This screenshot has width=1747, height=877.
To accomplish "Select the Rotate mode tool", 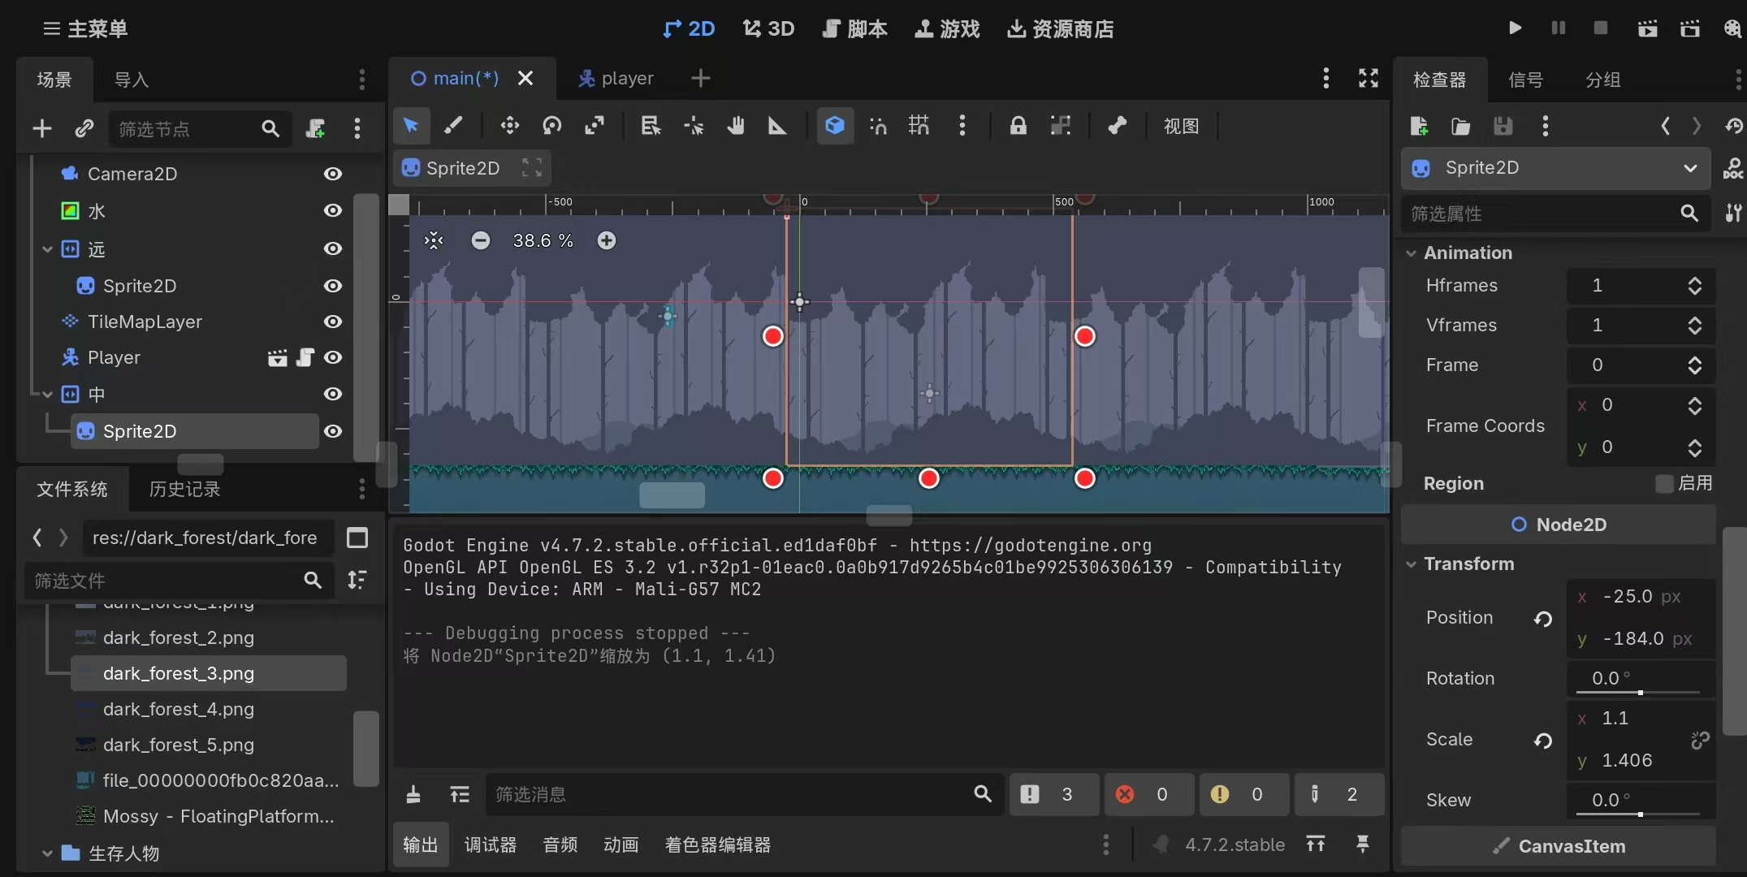I will tap(552, 126).
